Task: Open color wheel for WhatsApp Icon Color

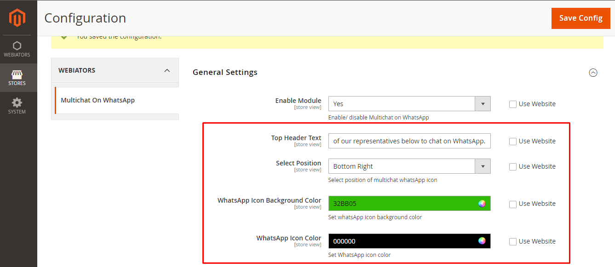Action: (x=482, y=241)
